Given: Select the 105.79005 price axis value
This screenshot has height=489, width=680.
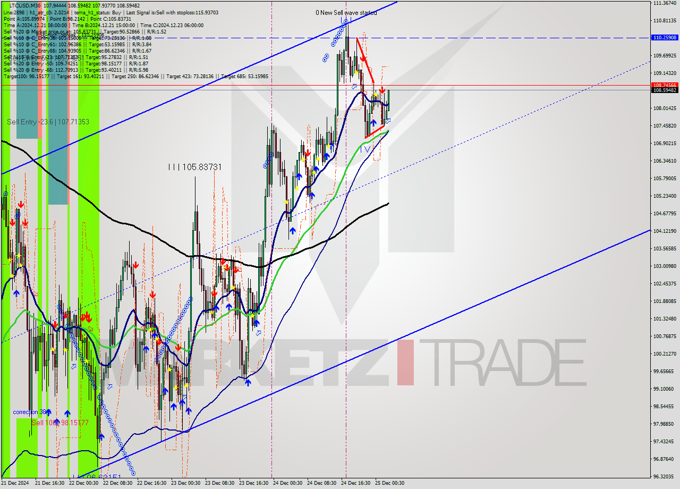Looking at the screenshot, I should coord(664,179).
